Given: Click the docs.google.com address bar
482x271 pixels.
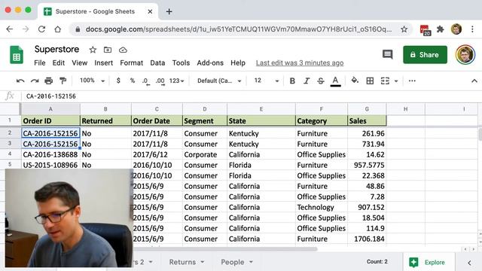Looking at the screenshot, I should (x=239, y=29).
